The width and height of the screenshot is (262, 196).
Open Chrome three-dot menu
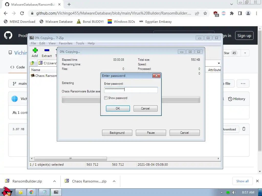tap(256, 13)
